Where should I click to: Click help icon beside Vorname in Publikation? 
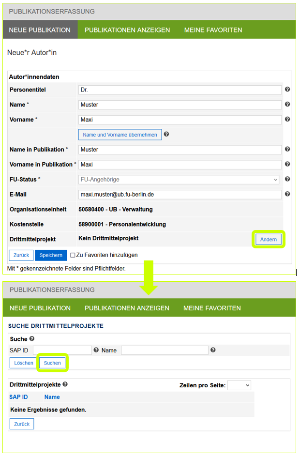[x=287, y=164]
